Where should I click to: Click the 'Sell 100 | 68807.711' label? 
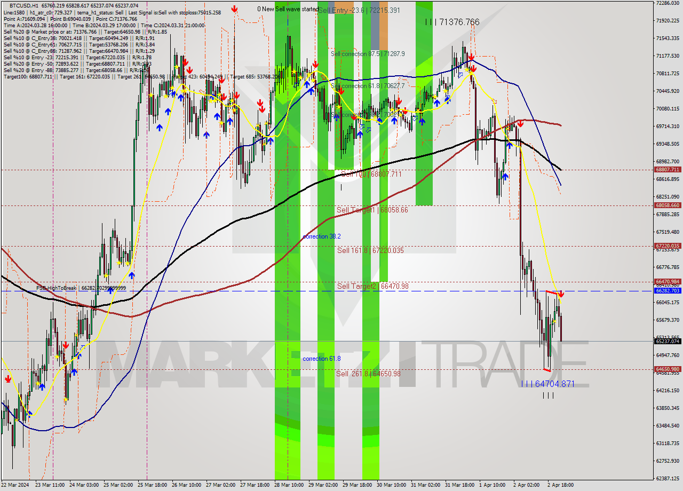[x=371, y=174]
